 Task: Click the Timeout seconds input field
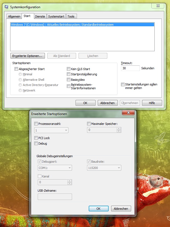coord(130,68)
